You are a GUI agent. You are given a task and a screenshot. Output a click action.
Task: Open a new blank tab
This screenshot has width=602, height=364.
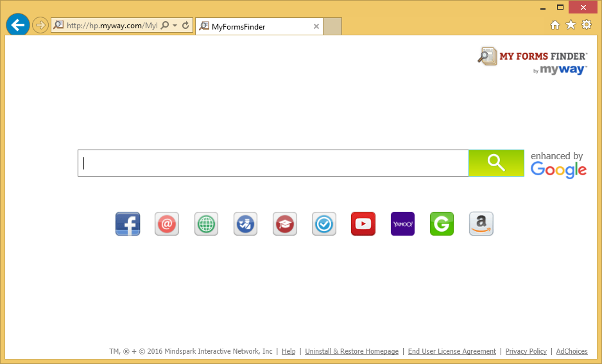point(332,26)
